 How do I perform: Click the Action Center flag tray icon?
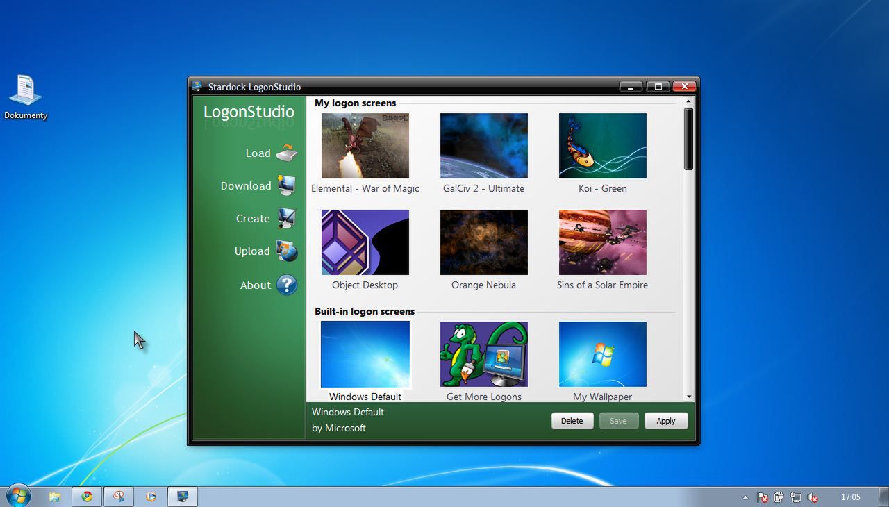[x=763, y=497]
